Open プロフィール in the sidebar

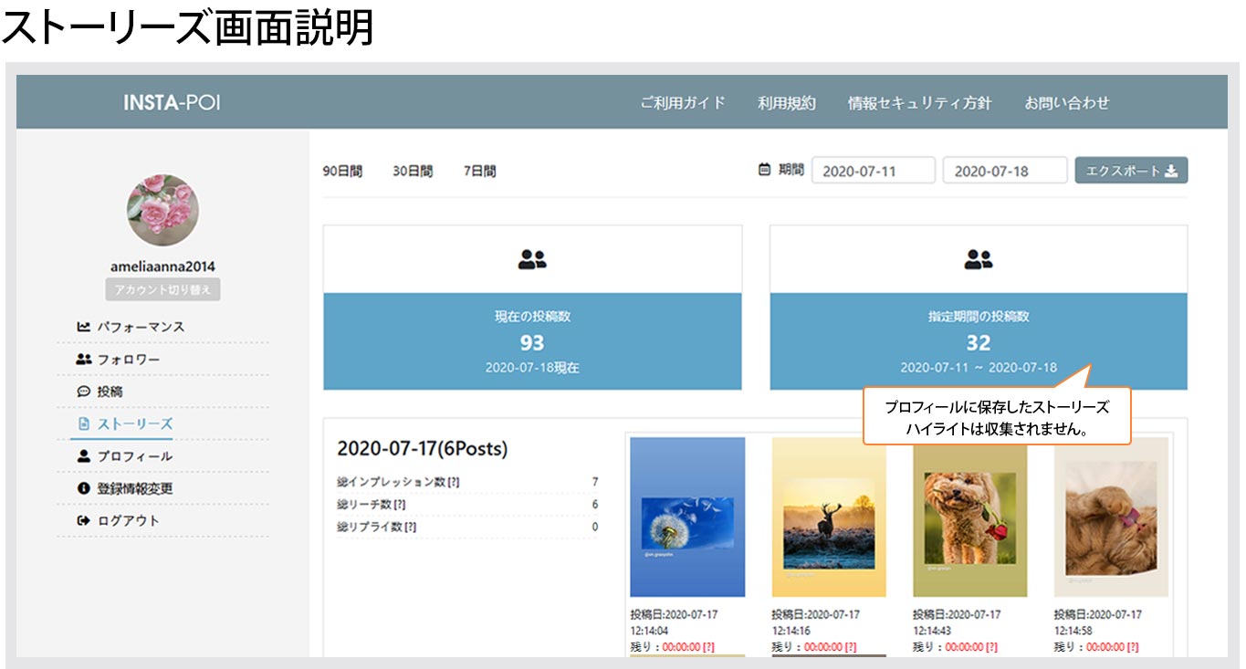[134, 456]
